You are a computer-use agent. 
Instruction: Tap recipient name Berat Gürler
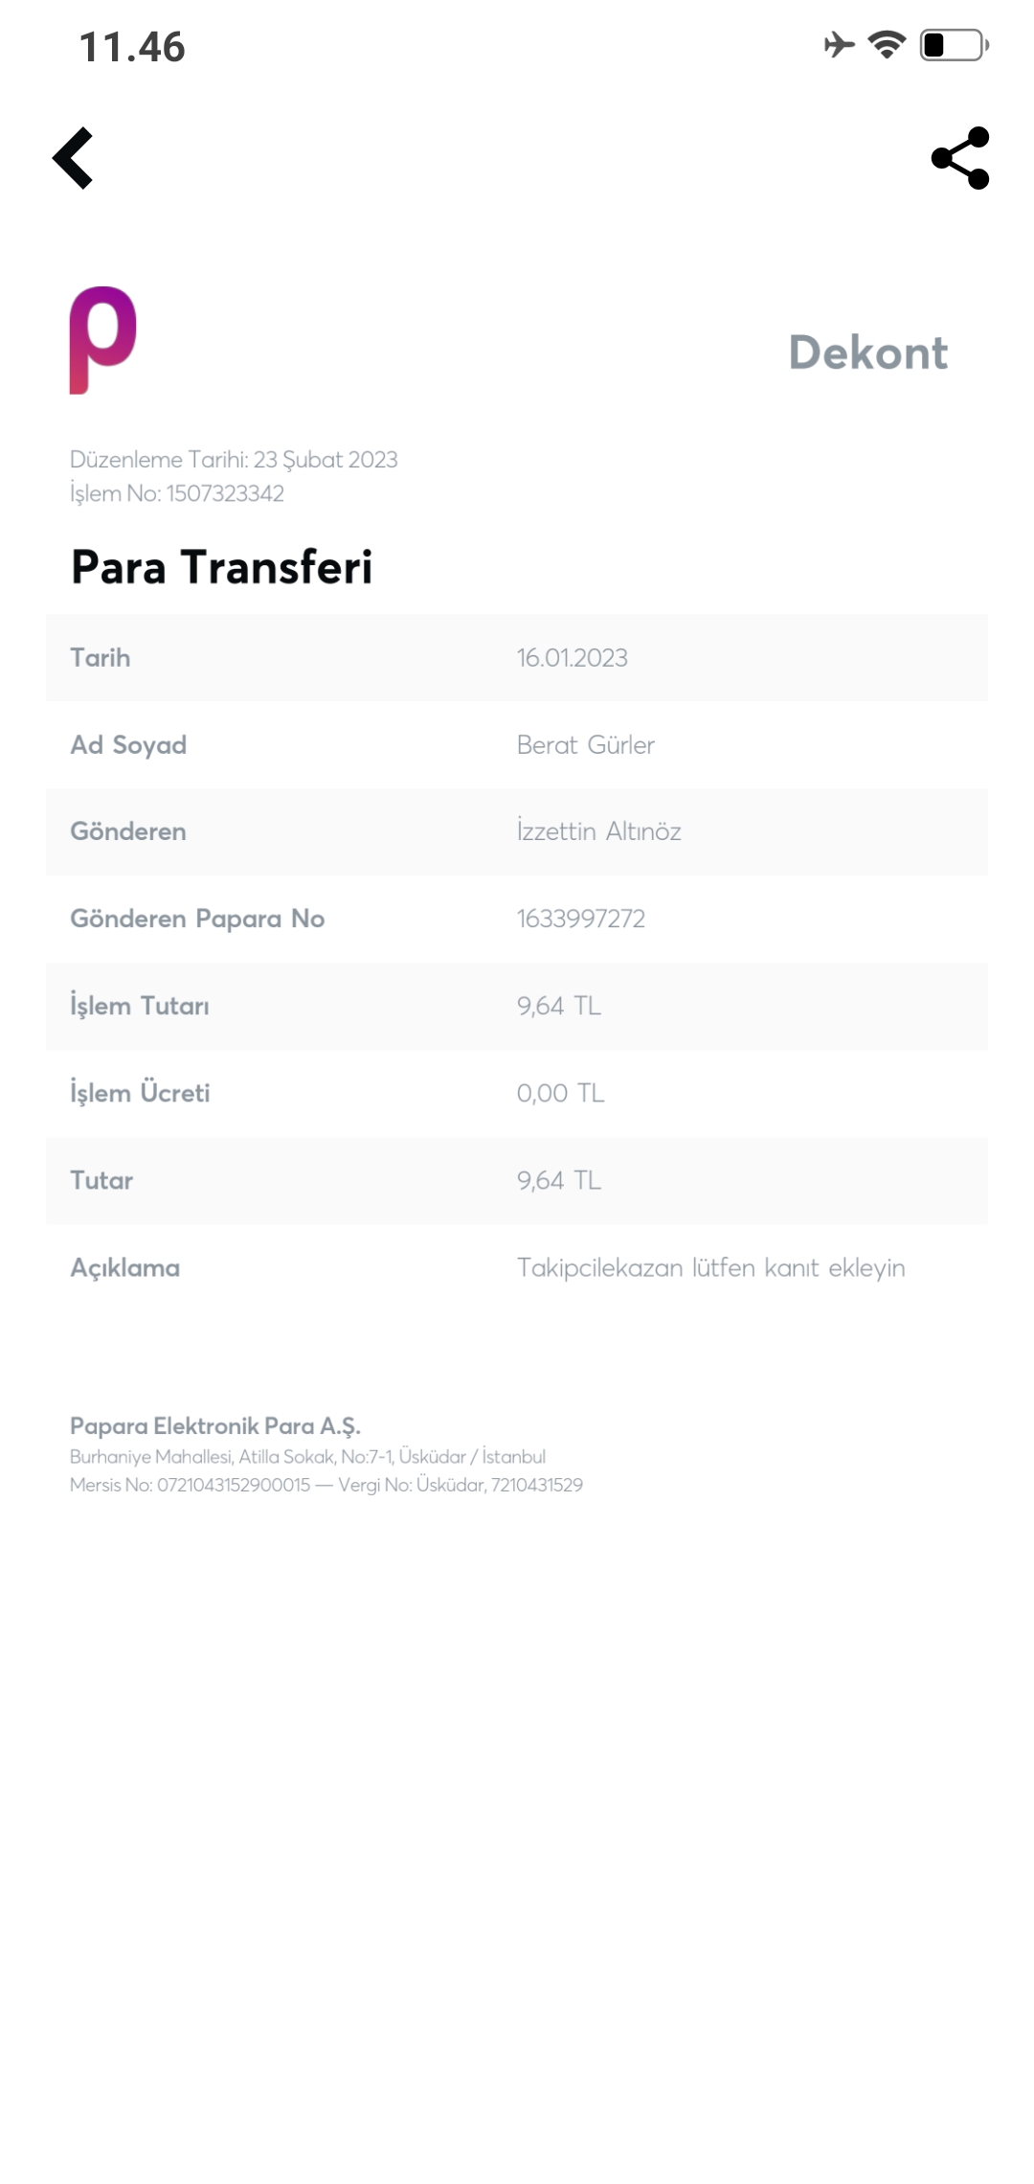[x=585, y=745]
